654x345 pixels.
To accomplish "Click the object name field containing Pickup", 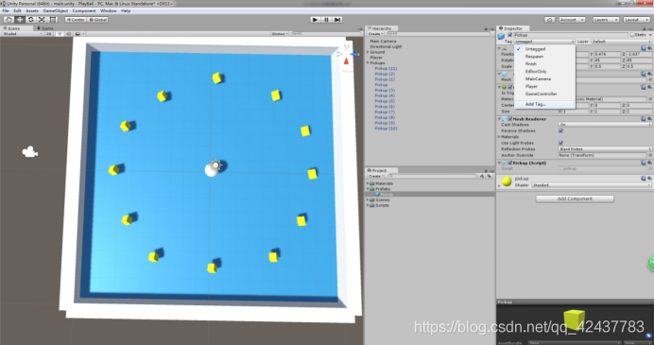I will tap(570, 35).
